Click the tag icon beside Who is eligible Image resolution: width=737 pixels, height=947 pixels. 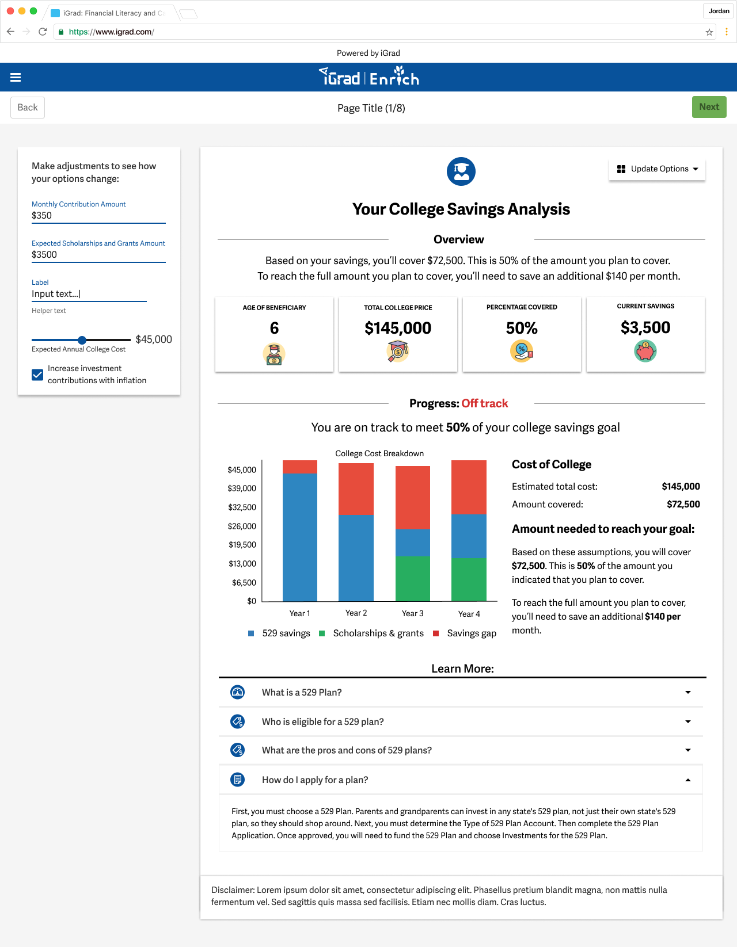(x=237, y=721)
